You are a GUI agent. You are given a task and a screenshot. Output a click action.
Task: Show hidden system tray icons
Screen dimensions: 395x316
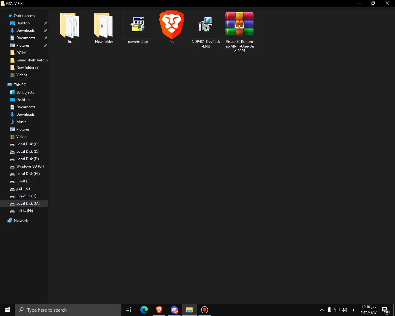point(322,310)
